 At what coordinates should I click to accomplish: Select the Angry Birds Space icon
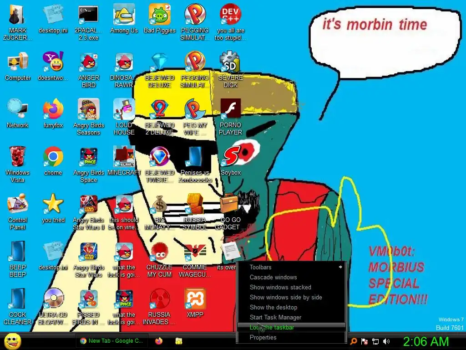click(x=88, y=165)
